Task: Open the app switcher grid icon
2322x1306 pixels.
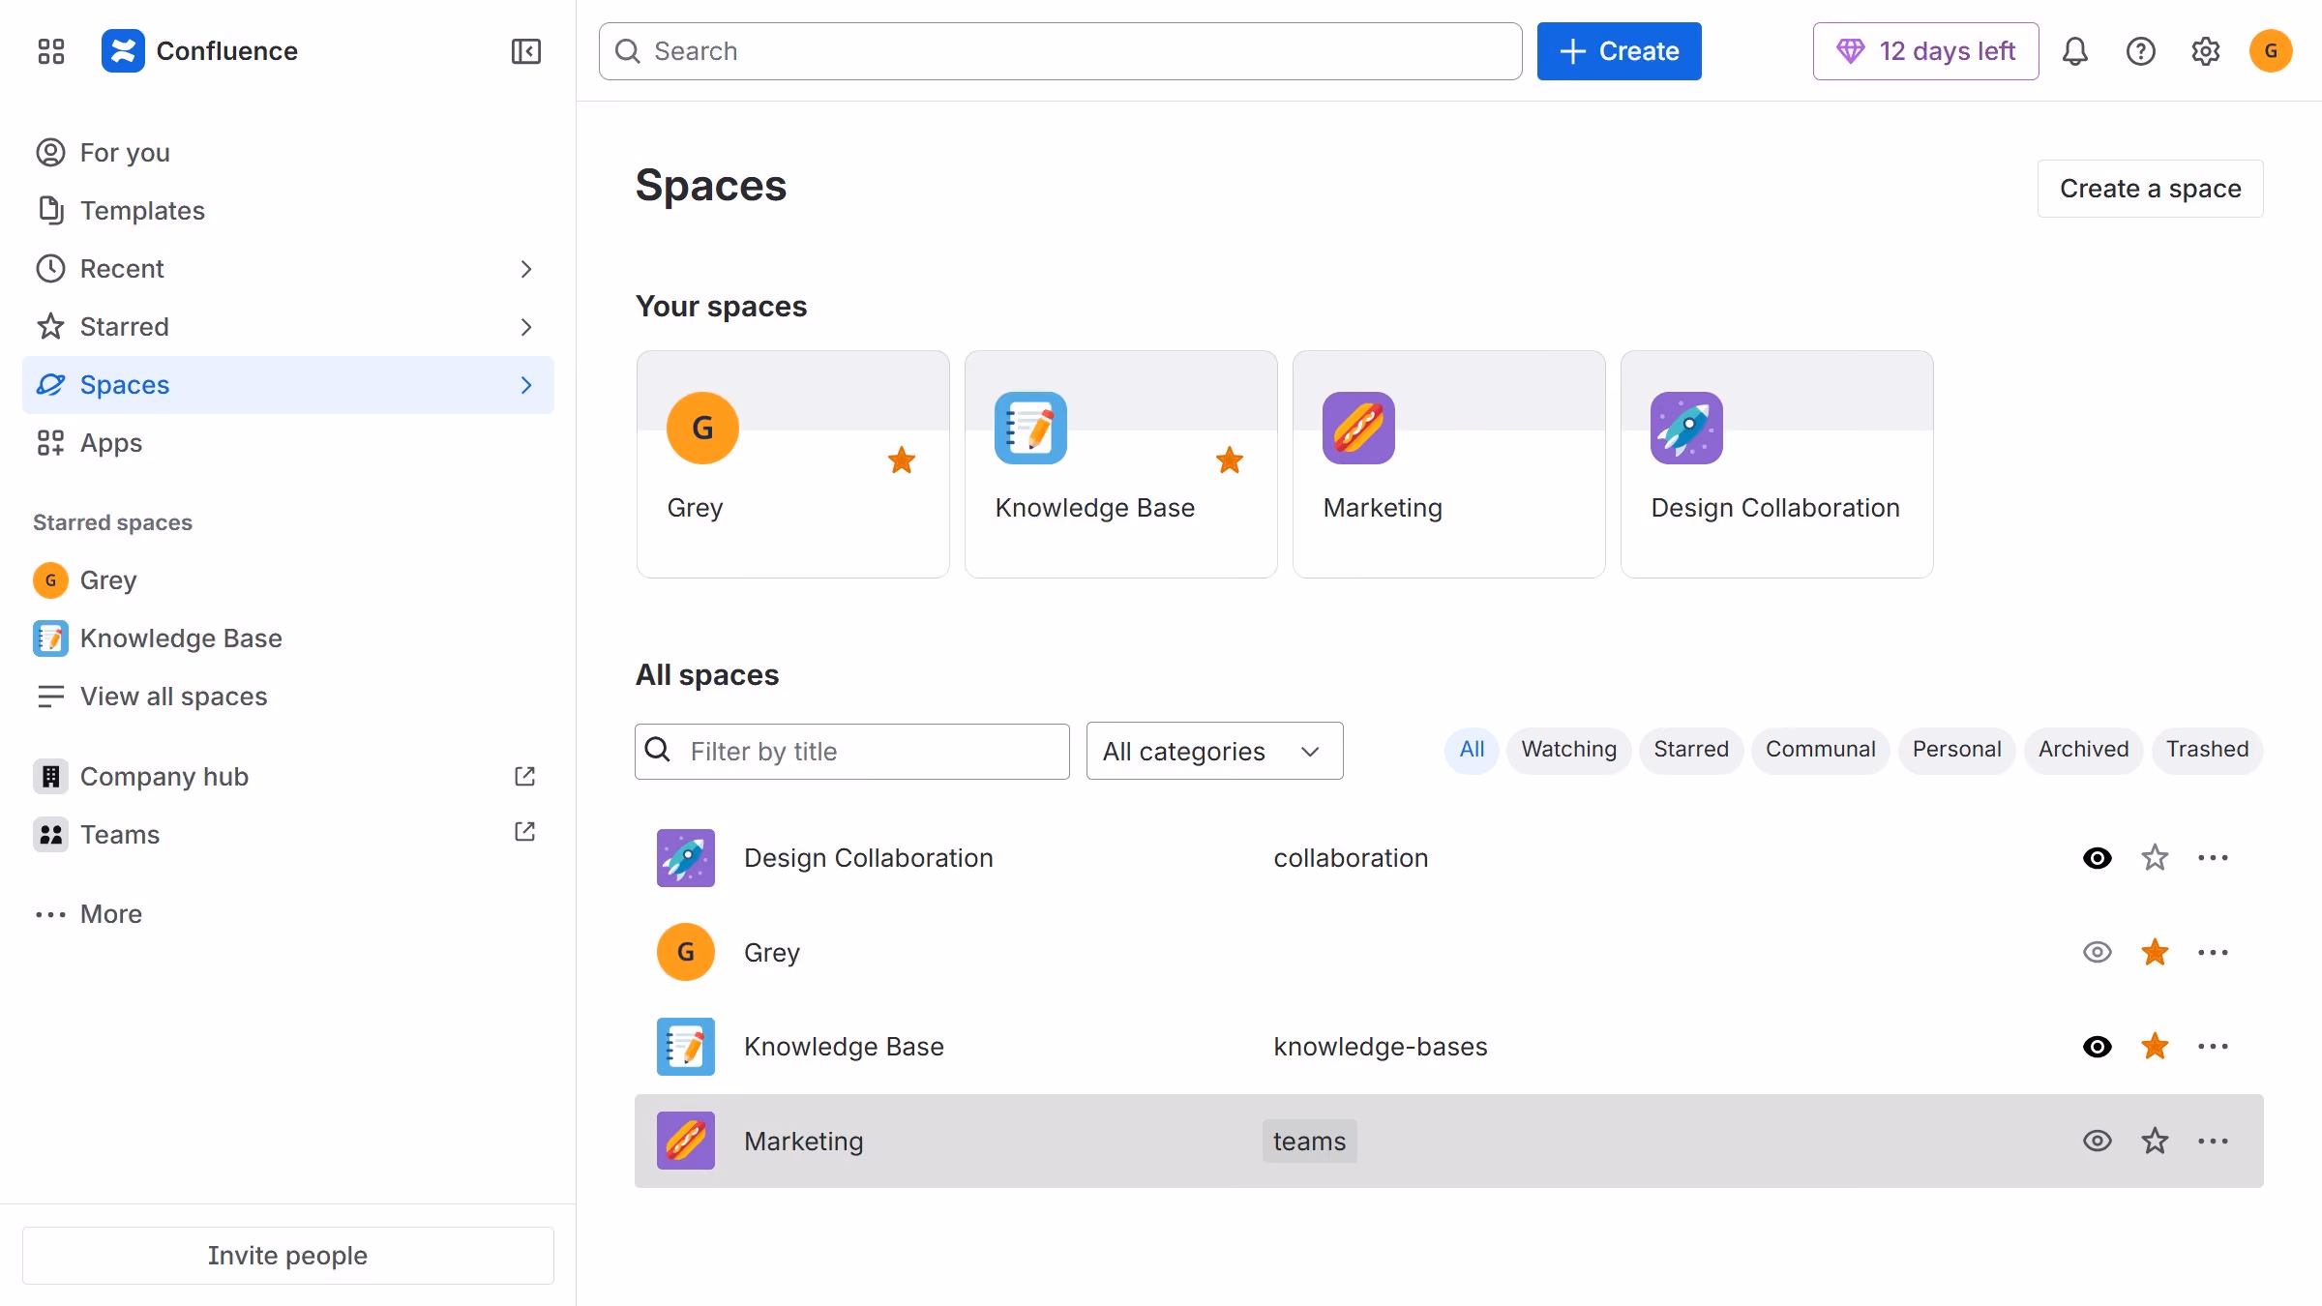Action: pos(50,51)
